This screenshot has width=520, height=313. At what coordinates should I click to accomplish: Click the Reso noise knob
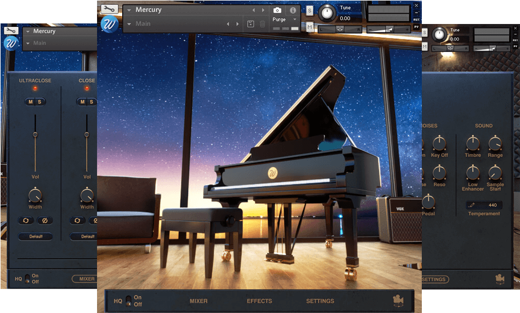click(x=440, y=172)
